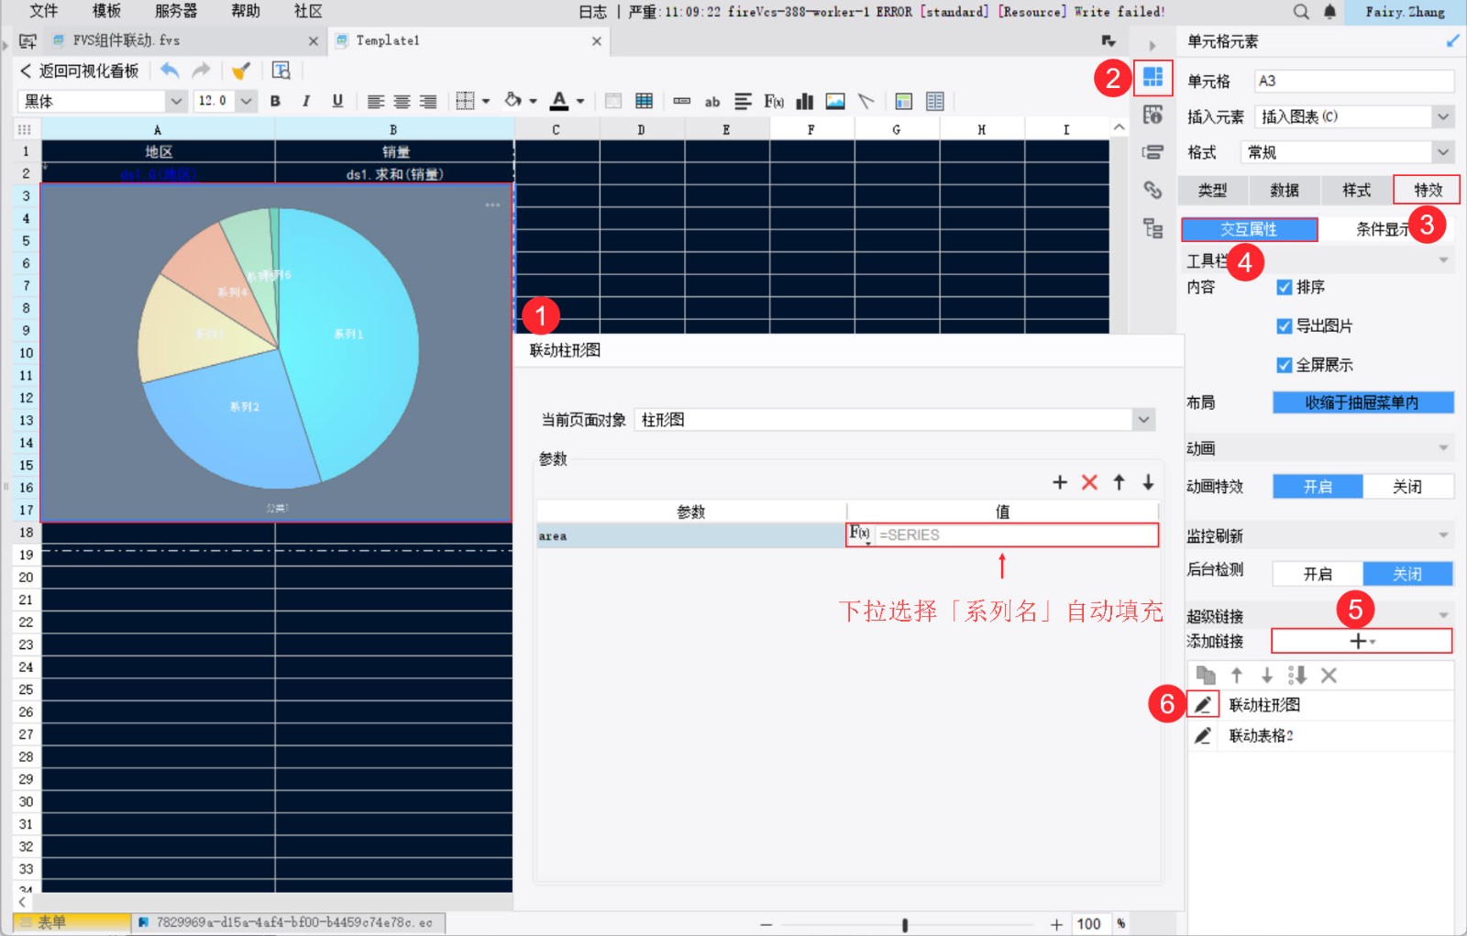Open the 文件 menu
This screenshot has height=936, width=1467.
(43, 11)
